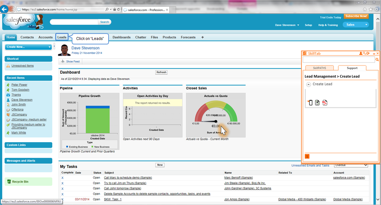Screen dimensions: 381x205
Task: Click the salesforce cloud logo
Action: (x=19, y=21)
